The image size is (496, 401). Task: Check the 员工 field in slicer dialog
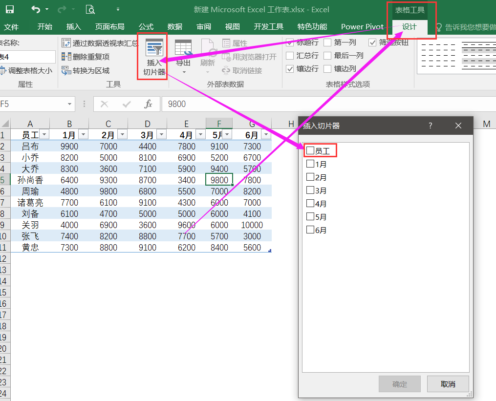[x=310, y=150]
